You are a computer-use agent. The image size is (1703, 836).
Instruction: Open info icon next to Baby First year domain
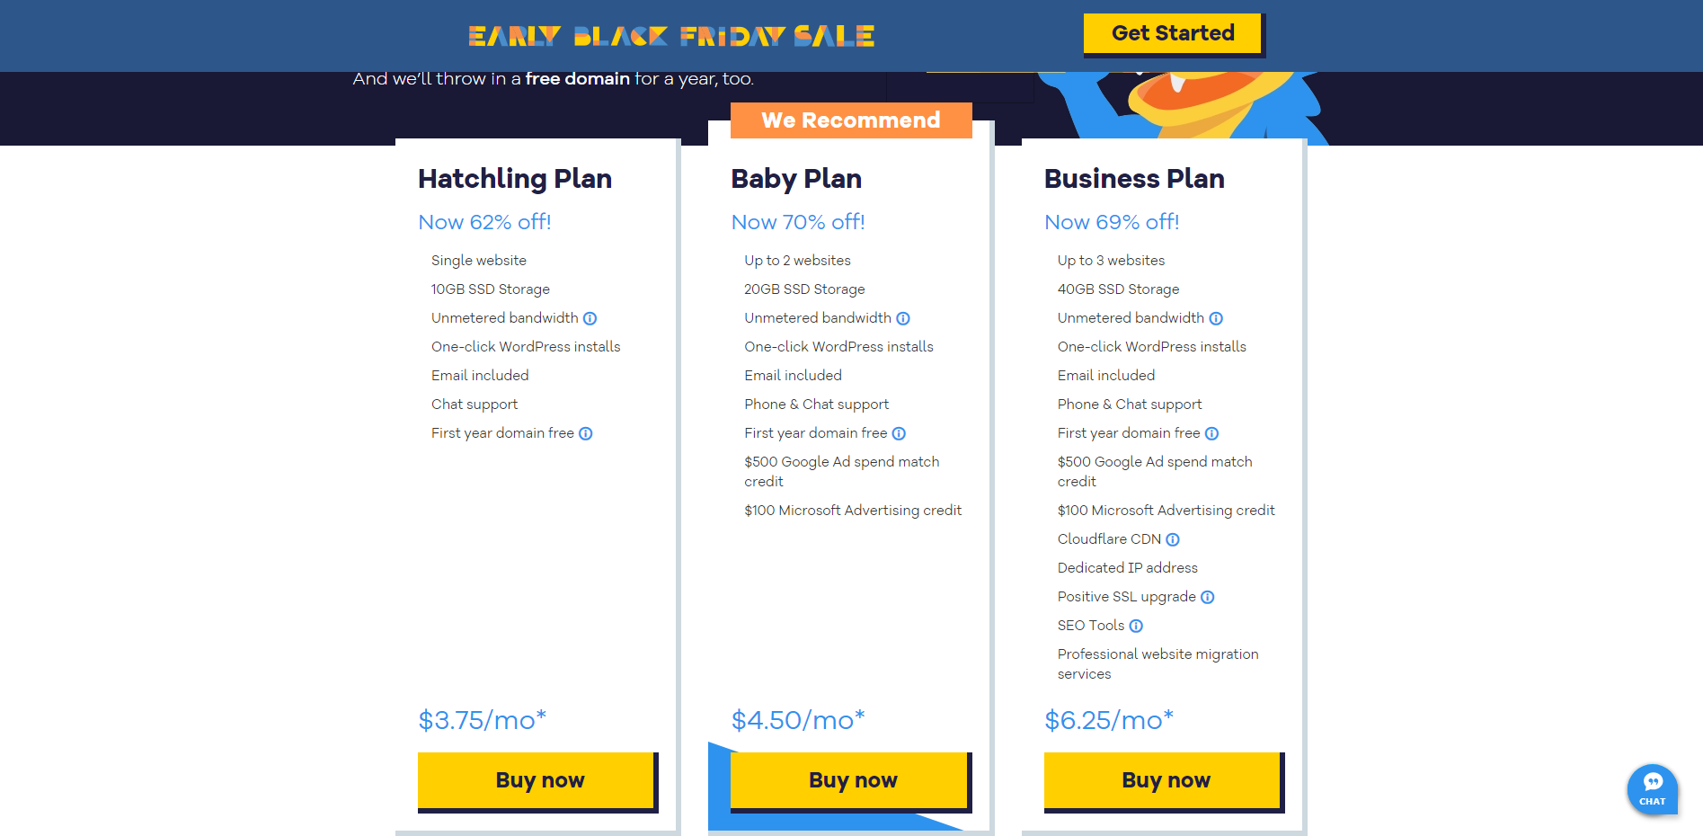coord(899,433)
